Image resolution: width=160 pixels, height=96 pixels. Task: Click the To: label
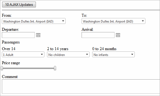tap(84, 15)
